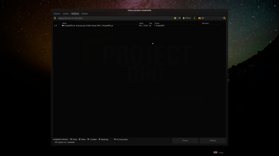
Task: Switch to the Internet tab
Action: [57, 14]
